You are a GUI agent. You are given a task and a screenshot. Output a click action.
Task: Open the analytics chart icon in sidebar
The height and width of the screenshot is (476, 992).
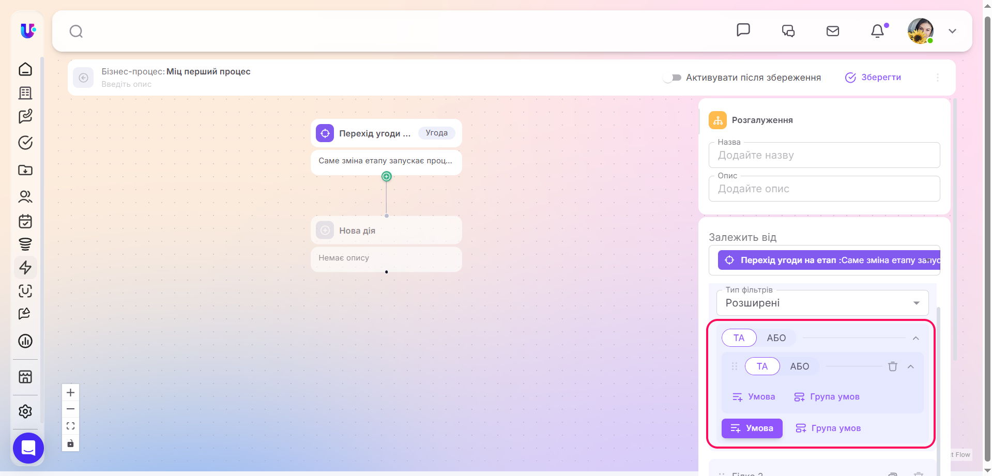25,341
